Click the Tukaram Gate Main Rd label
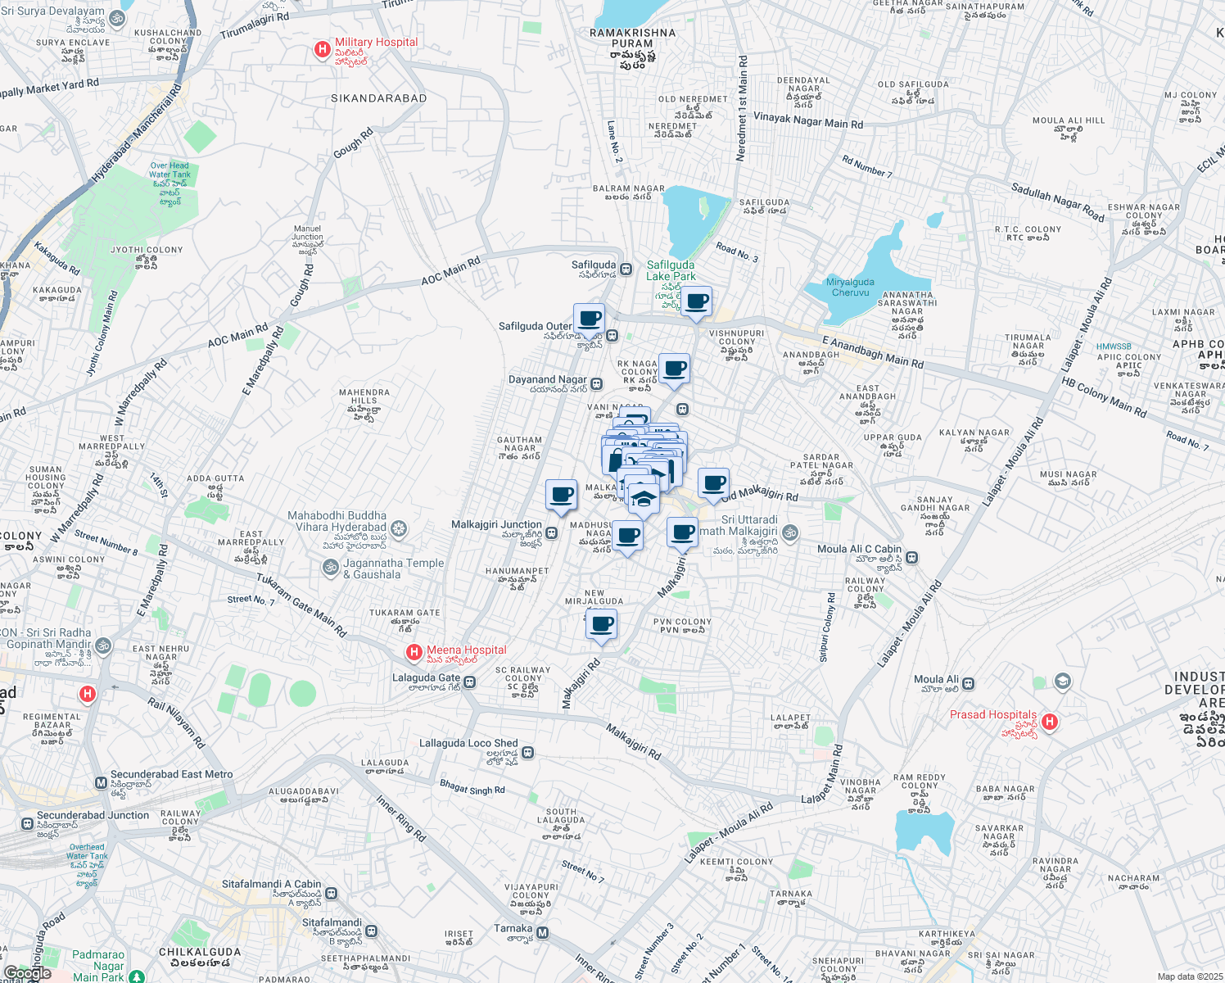The width and height of the screenshot is (1225, 983). point(301,605)
